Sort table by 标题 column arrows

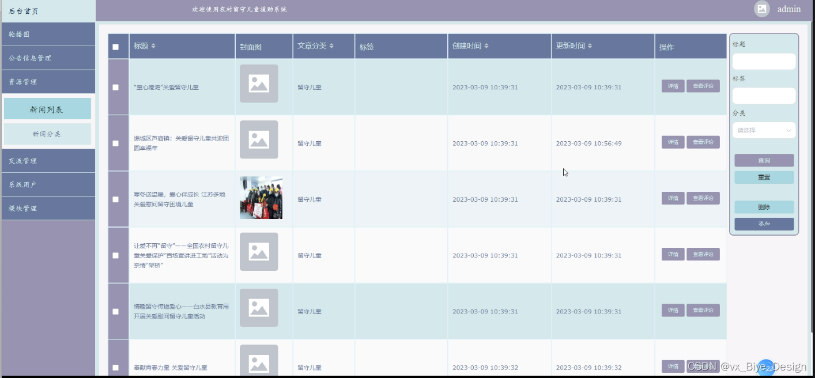(x=153, y=46)
